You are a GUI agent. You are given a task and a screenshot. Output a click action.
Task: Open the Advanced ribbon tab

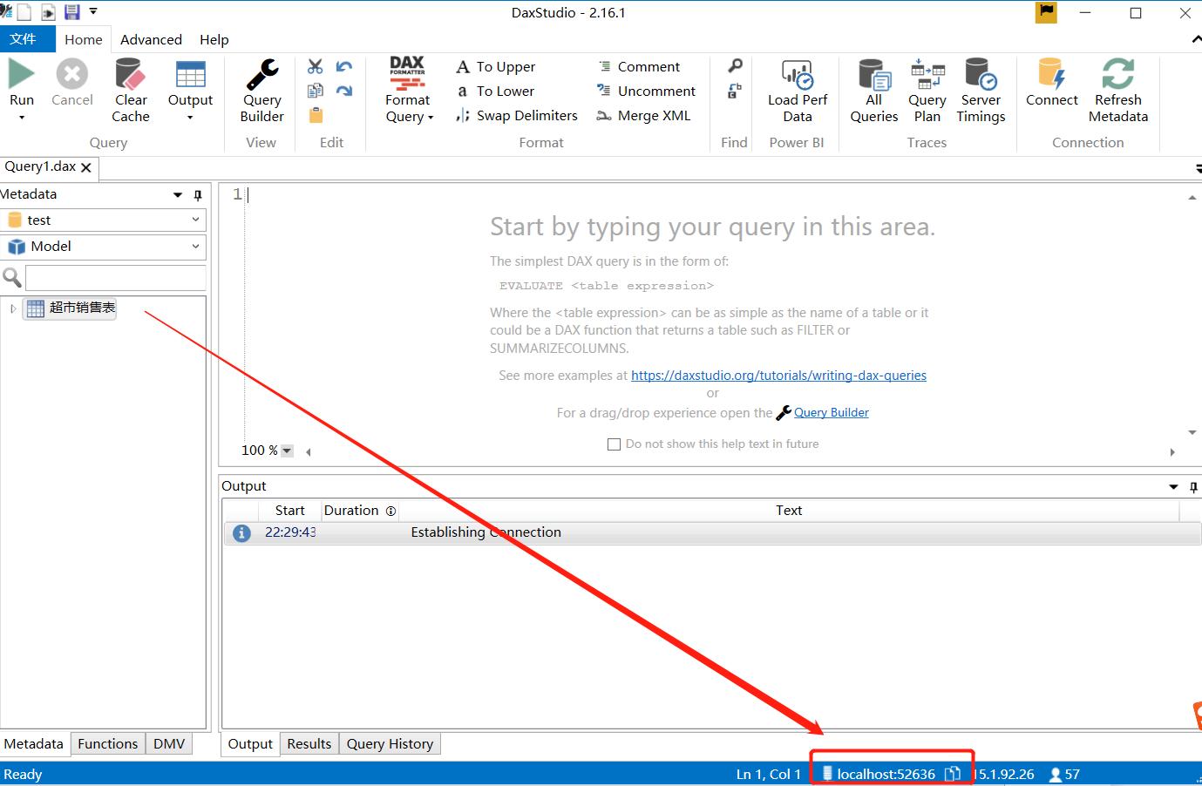(x=151, y=39)
